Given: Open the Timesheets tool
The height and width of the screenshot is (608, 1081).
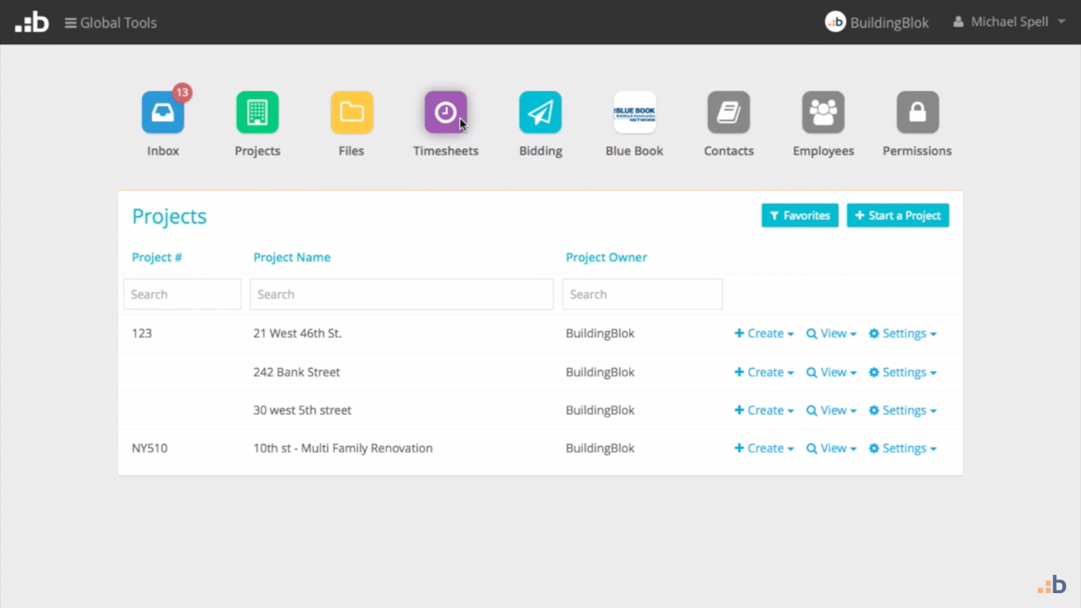Looking at the screenshot, I should pyautogui.click(x=445, y=112).
